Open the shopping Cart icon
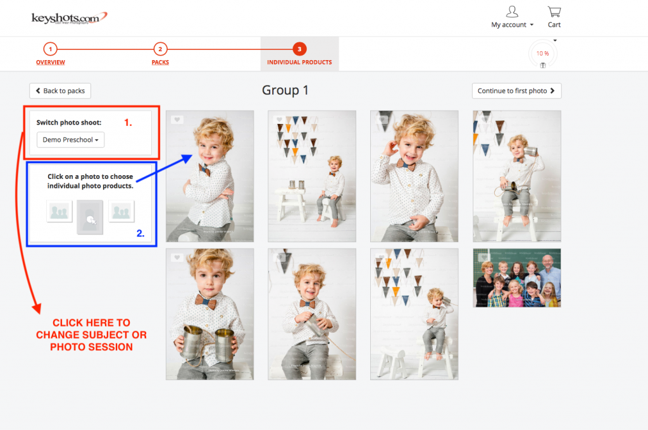648x430 pixels. tap(554, 12)
